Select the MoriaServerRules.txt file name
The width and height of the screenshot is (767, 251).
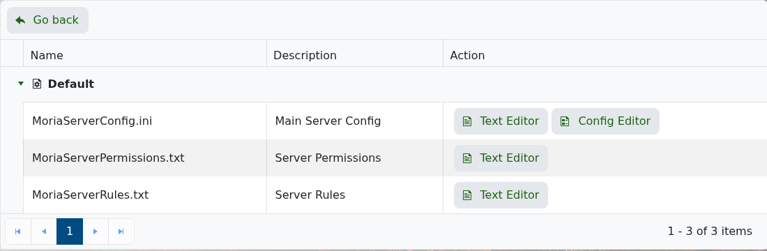click(x=91, y=195)
